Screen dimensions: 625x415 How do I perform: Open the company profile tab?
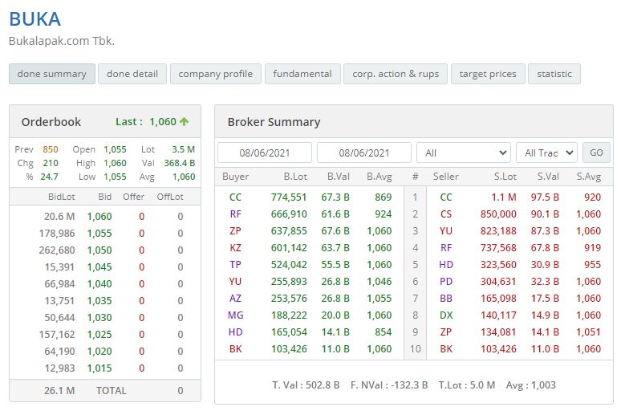click(215, 74)
